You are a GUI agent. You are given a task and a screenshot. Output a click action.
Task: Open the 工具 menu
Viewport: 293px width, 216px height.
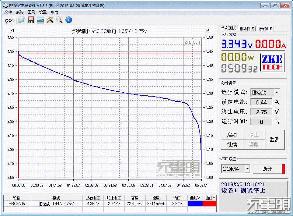pos(31,12)
